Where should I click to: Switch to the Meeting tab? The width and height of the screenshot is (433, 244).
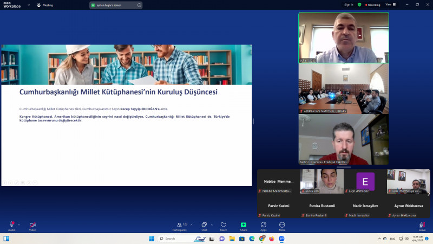tap(44, 5)
